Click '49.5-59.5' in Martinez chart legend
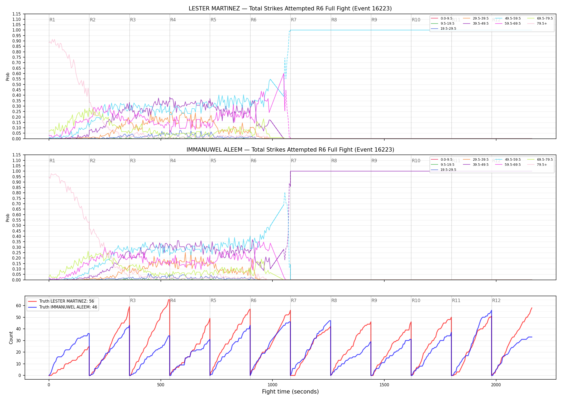 click(513, 18)
